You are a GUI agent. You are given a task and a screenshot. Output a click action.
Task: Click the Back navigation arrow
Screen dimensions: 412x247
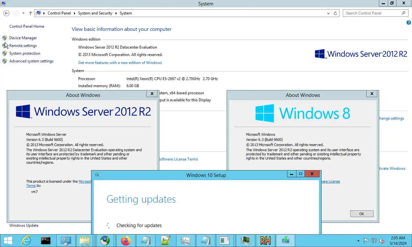click(x=6, y=13)
